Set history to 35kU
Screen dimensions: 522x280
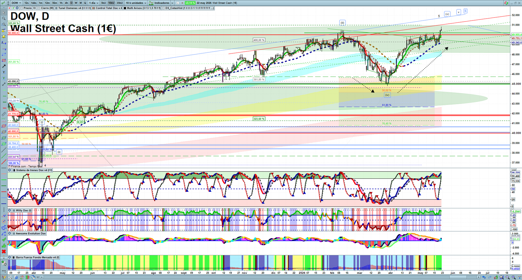coord(120,3)
